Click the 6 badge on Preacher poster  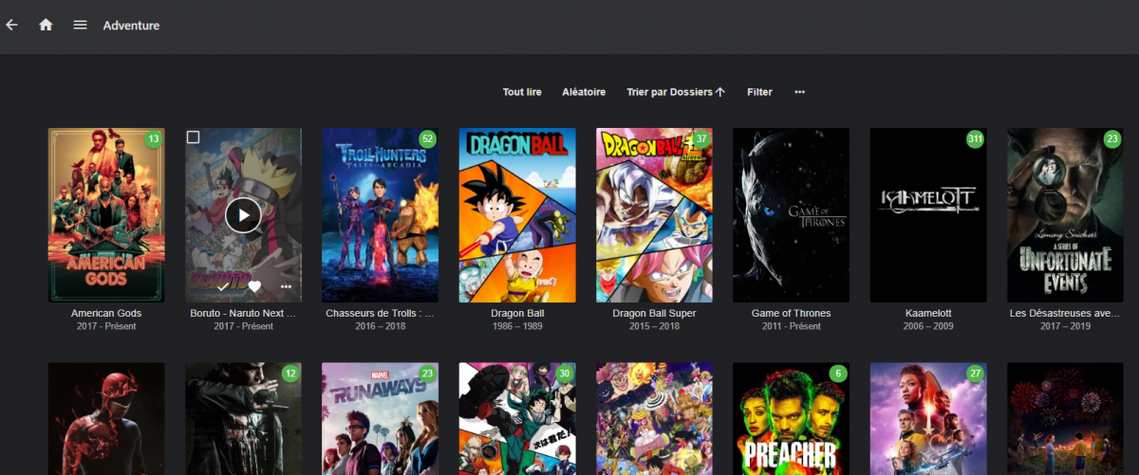[x=838, y=374]
